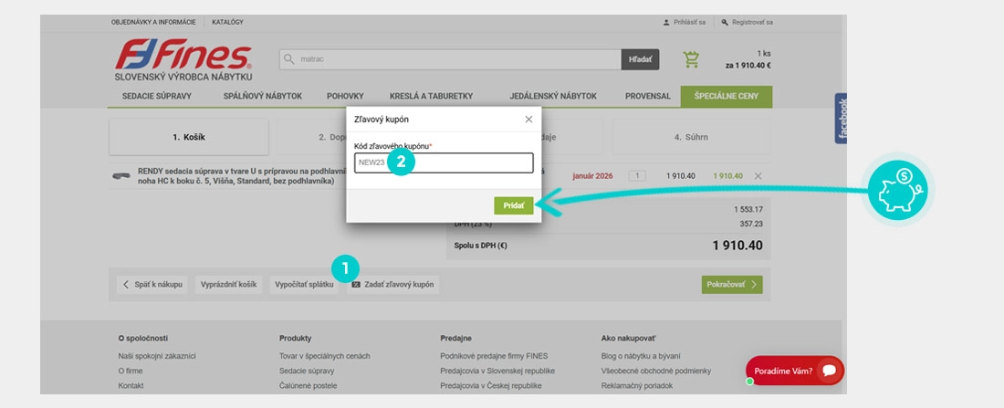Viewport: 1004px width, 408px height.
Task: Select the 1. Košík step tab
Action: [x=189, y=137]
